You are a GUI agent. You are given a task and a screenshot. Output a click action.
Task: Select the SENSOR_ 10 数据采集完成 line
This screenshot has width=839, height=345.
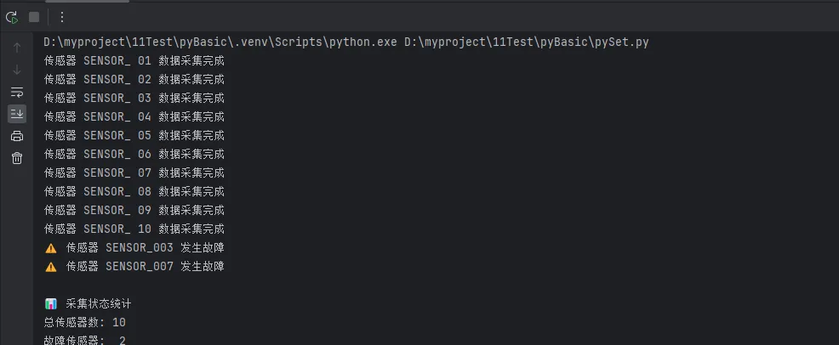[x=134, y=229]
